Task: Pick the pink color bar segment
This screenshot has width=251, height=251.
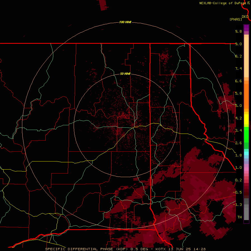Action: click(x=246, y=169)
